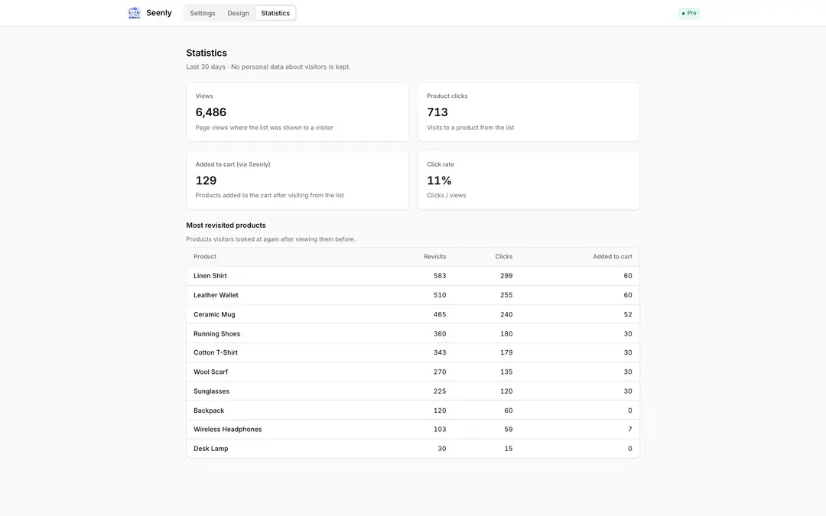Select the Backpack product name
The image size is (826, 516).
[209, 411]
